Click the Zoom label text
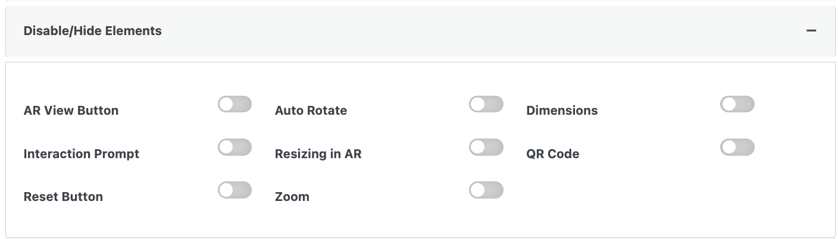 click(292, 197)
